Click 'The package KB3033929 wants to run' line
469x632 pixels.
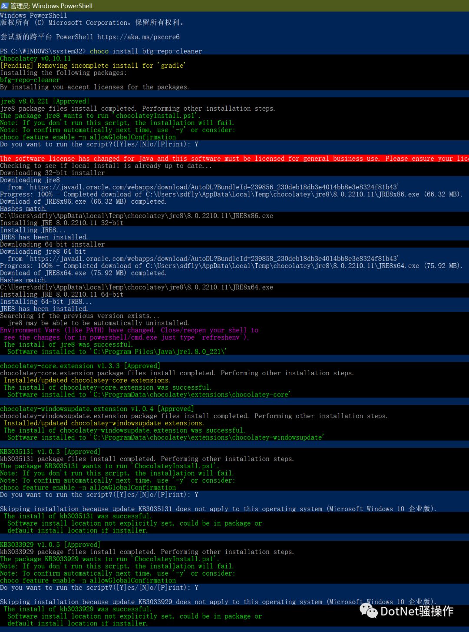point(109,559)
